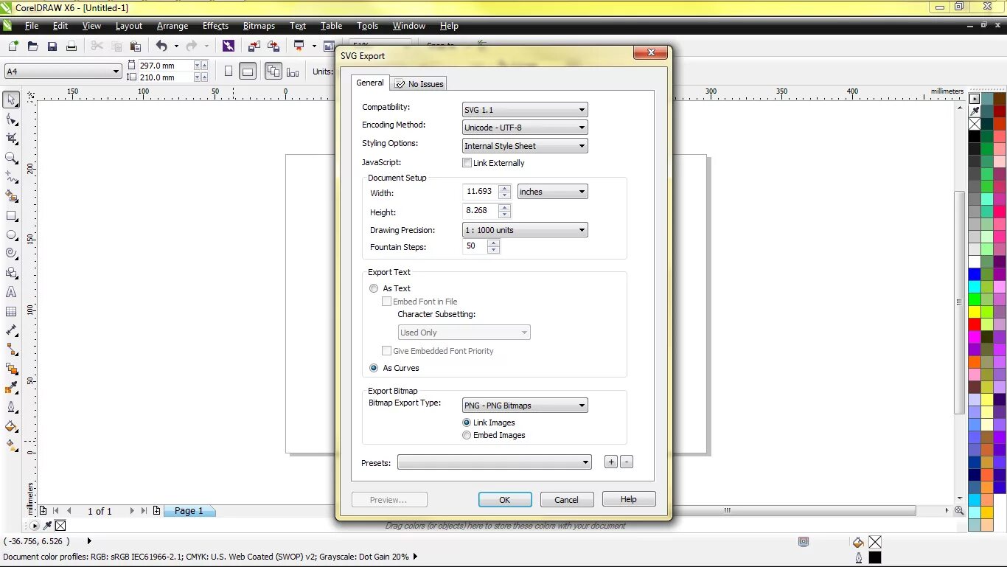This screenshot has width=1007, height=567.
Task: Select the Blend effects tool
Action: pos(11,369)
